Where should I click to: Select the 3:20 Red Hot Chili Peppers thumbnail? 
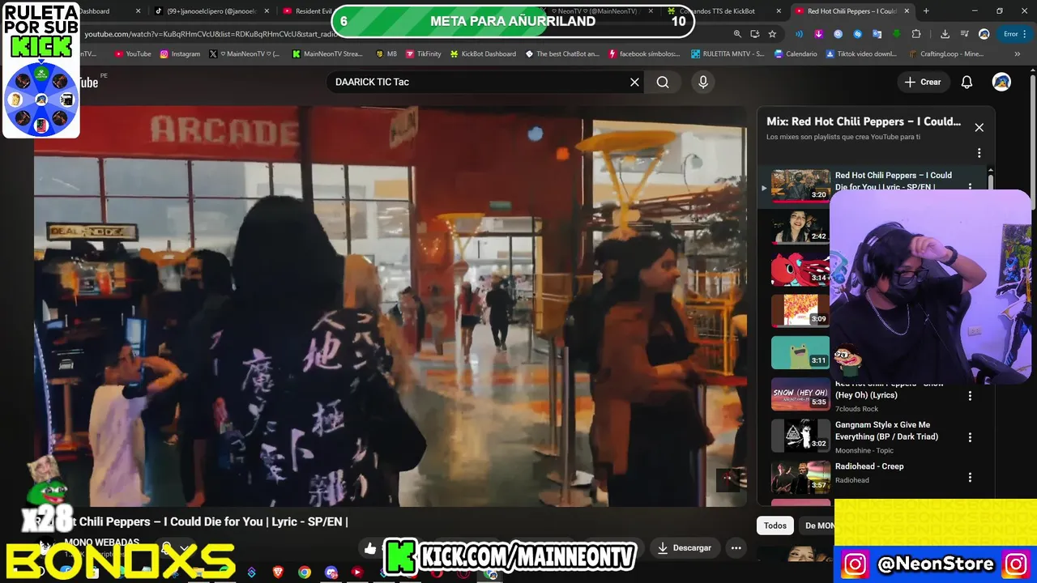point(800,185)
